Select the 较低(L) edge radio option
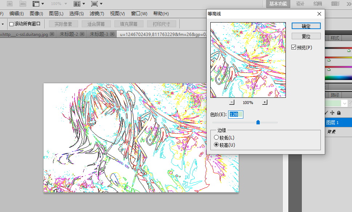 pos(216,137)
